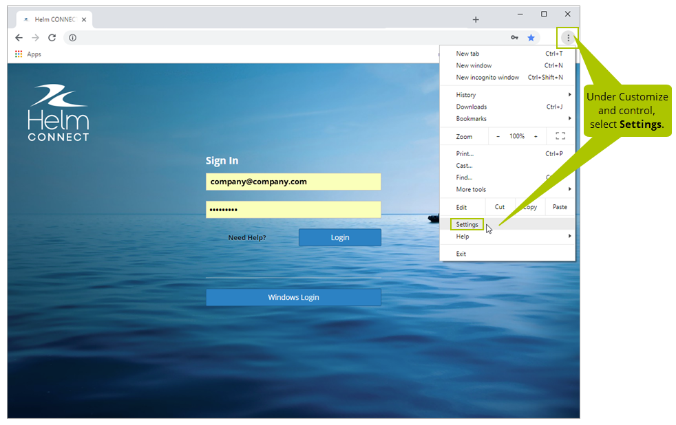Refresh the page with the reload icon
Viewport: 676px width, 425px height.
point(52,38)
